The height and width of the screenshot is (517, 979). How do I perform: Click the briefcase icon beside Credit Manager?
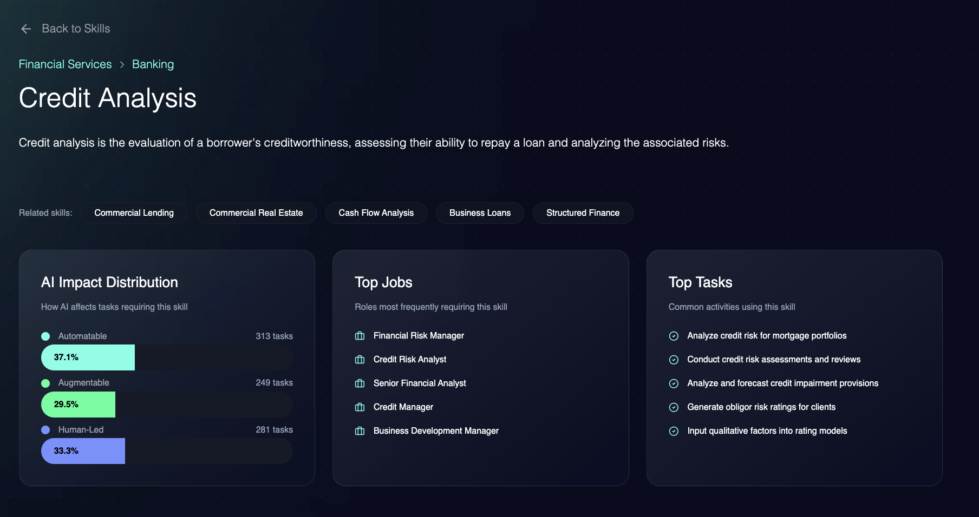click(360, 407)
